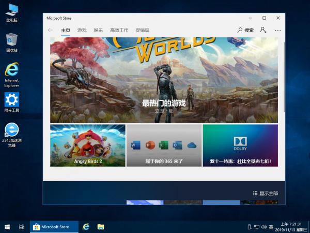Screen dimensions: 310x233
Task: Open Task View on the taskbar
Action: (x=22, y=227)
